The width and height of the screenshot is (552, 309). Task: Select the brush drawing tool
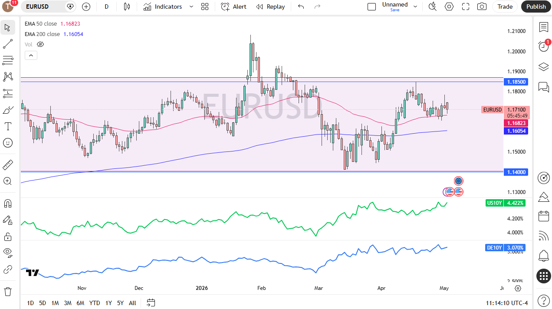[8, 110]
